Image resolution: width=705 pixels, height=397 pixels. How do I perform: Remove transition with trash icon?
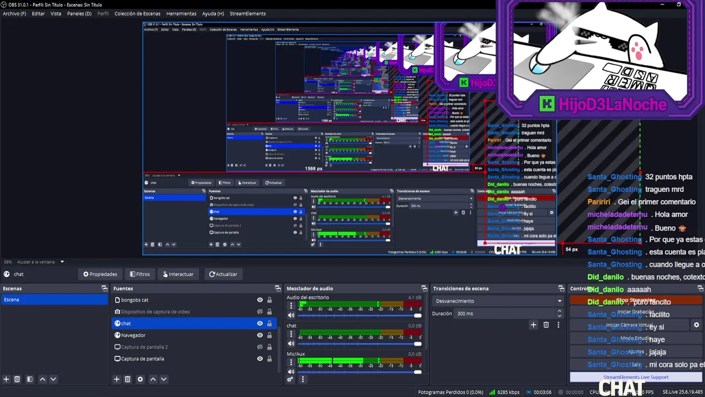pyautogui.click(x=546, y=325)
